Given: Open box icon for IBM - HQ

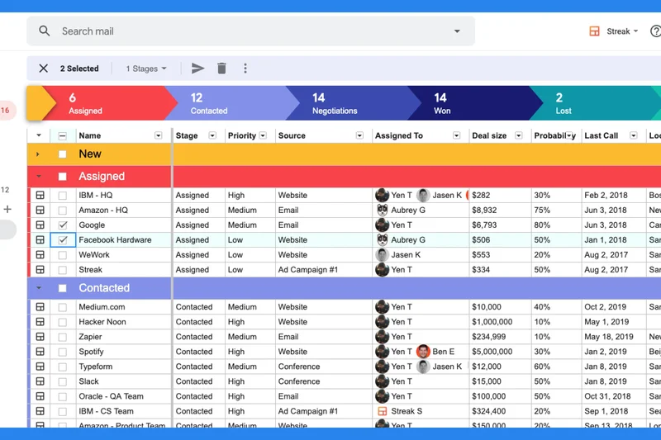Looking at the screenshot, I should pos(40,195).
